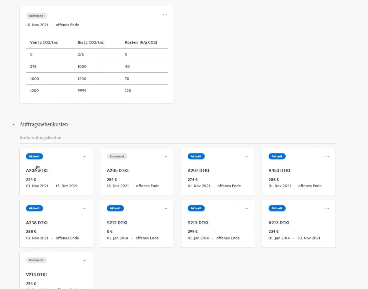Click cost value 40 in the table
Viewport: 368px width, 289px height.
point(127,67)
